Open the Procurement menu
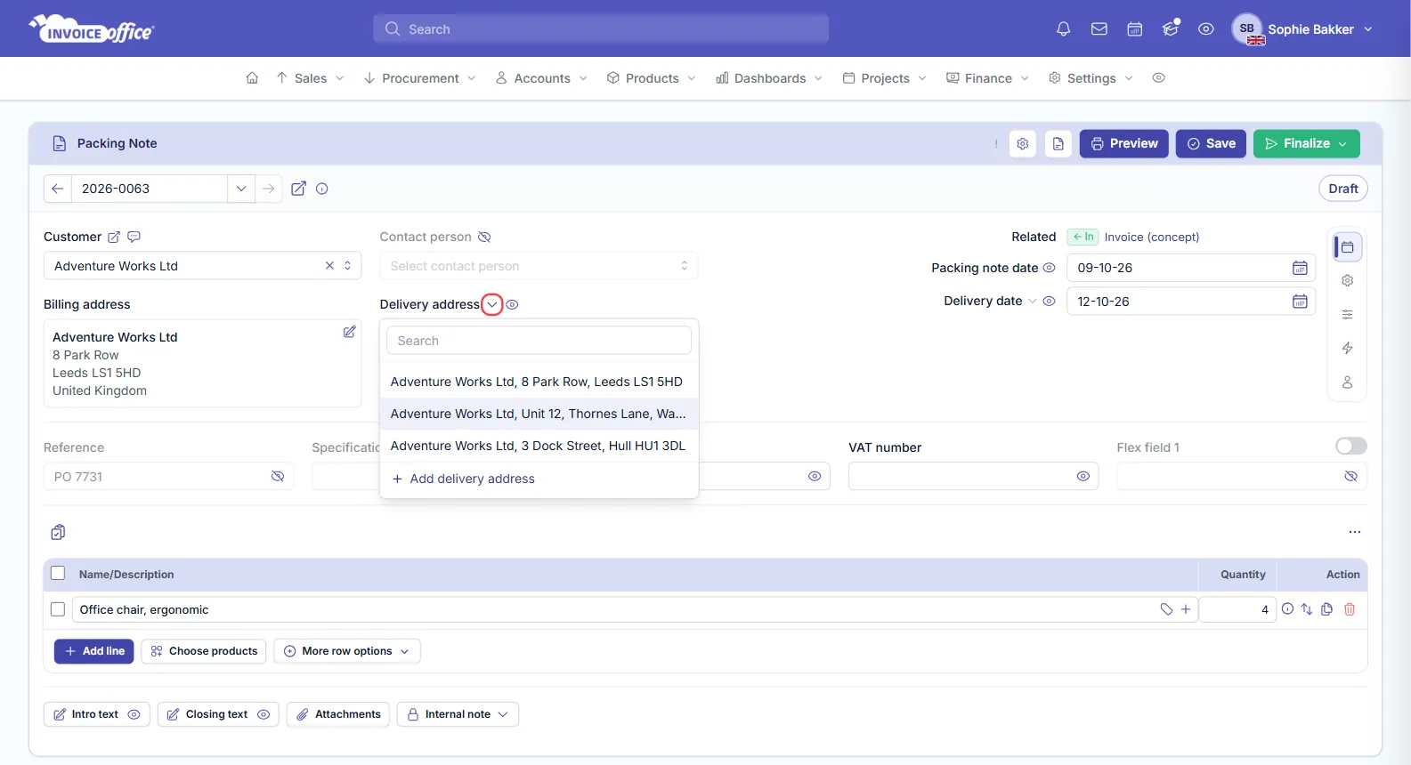 pyautogui.click(x=420, y=78)
